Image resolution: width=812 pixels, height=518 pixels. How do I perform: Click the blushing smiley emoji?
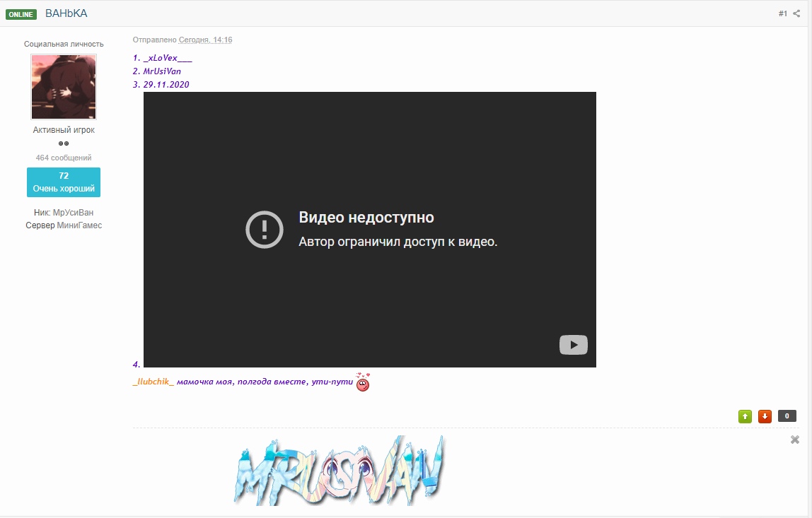point(363,382)
